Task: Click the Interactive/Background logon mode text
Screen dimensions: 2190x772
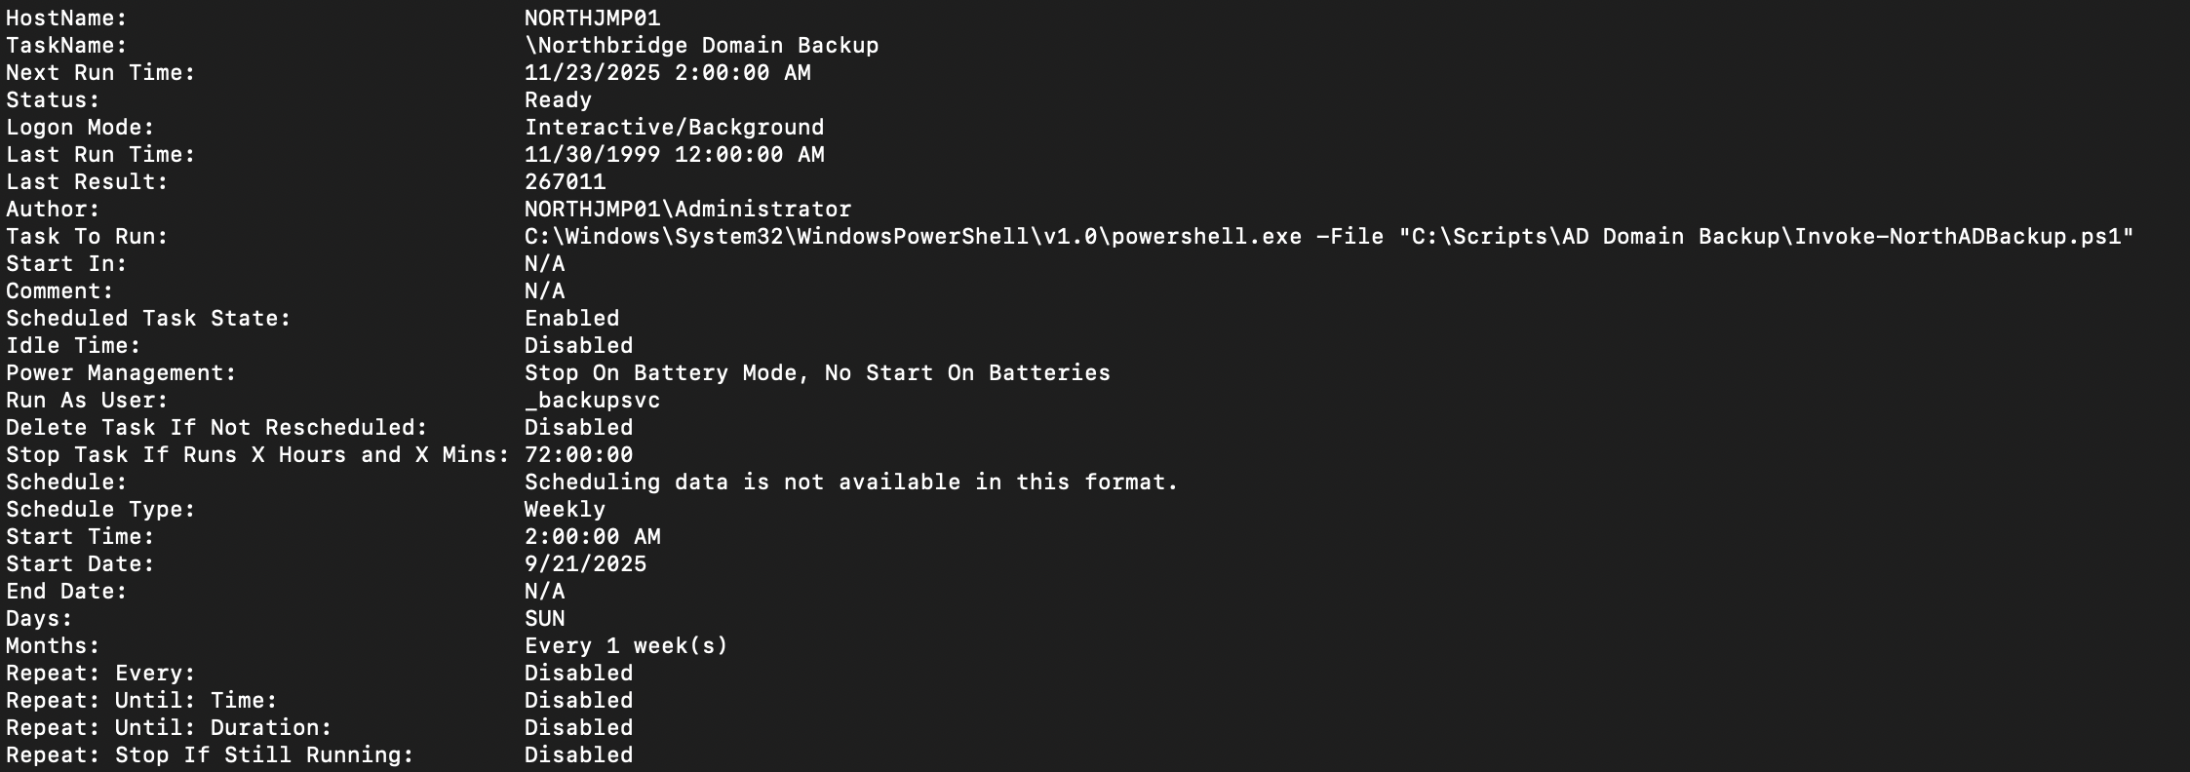Action: click(x=674, y=128)
